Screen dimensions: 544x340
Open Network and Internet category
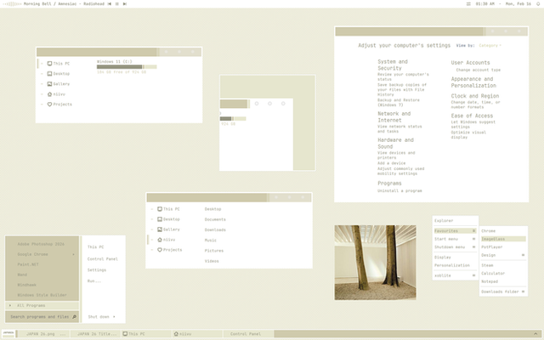coord(394,117)
